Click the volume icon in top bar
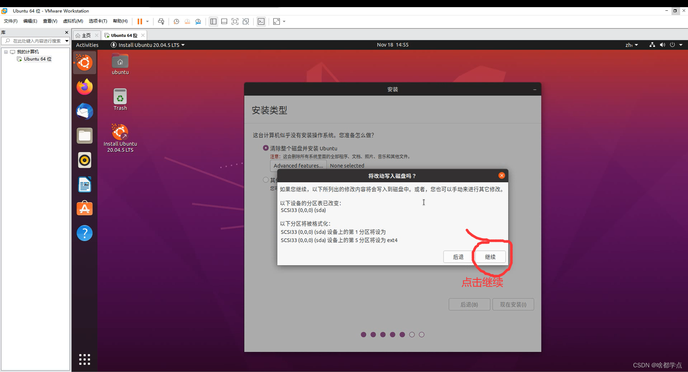The image size is (688, 372). point(662,45)
